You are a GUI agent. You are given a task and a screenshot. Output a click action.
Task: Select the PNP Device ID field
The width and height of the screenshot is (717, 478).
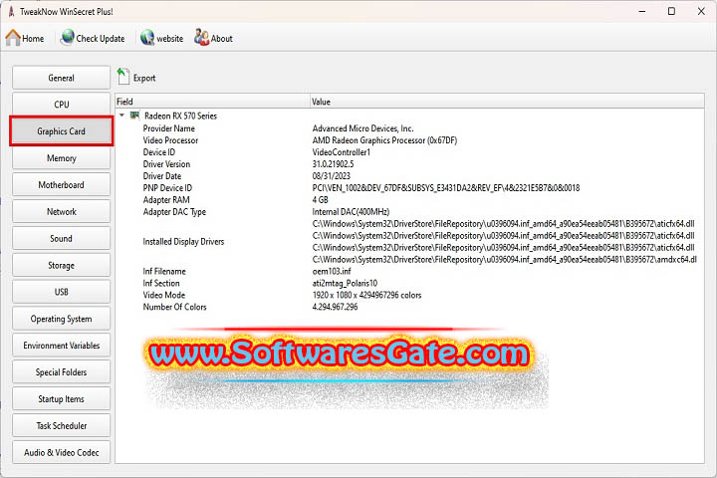(167, 188)
